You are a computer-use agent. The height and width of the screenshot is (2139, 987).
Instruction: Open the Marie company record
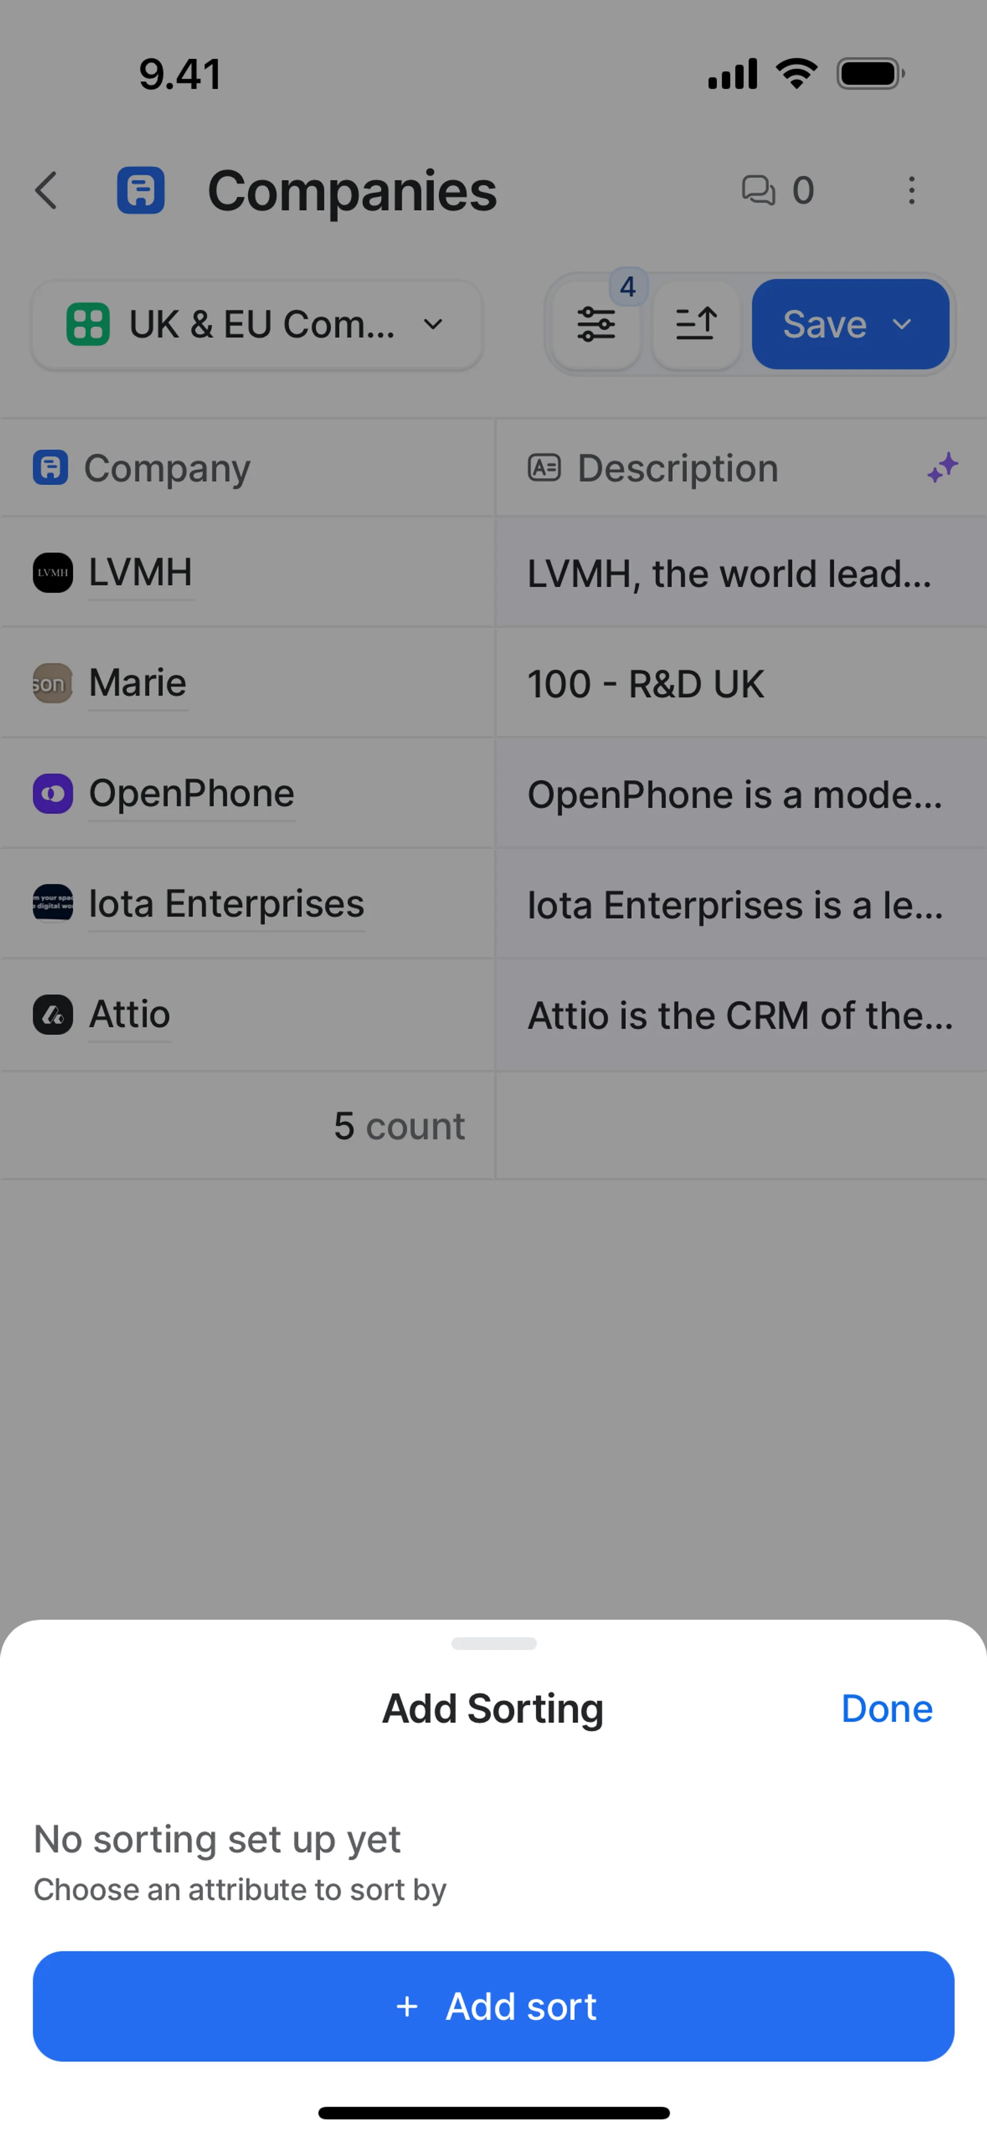point(137,683)
